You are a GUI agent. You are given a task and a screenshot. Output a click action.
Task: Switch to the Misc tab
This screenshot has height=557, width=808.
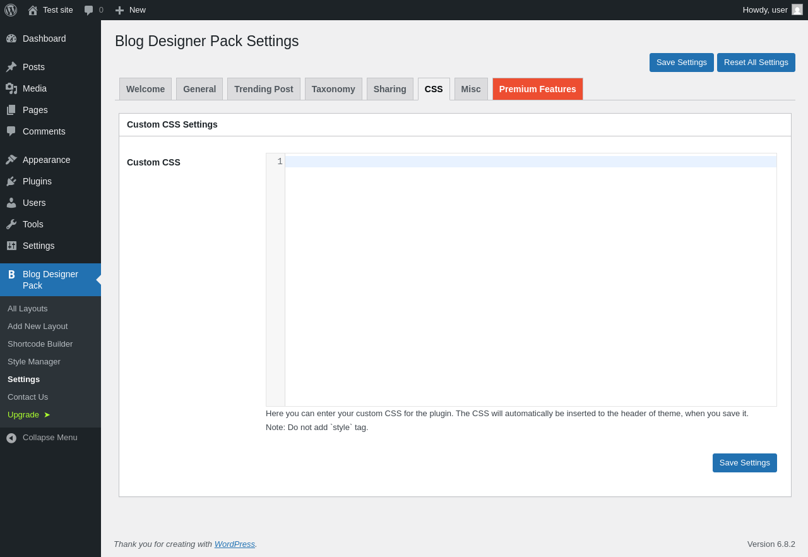click(471, 89)
